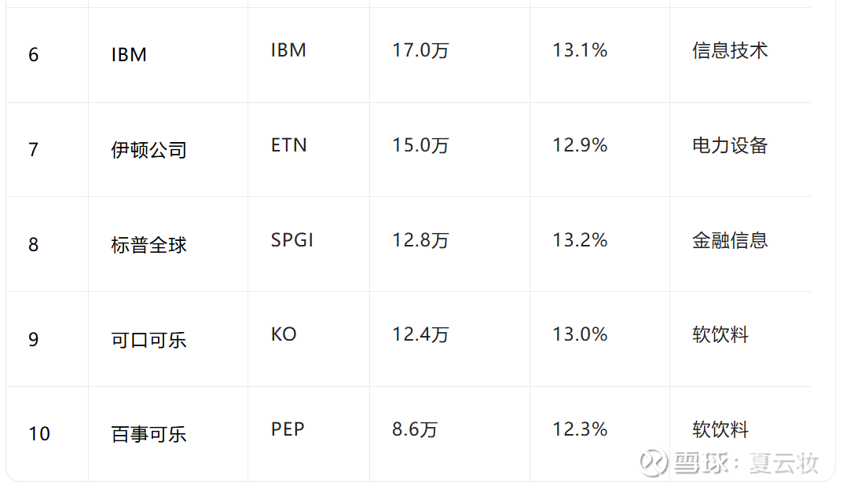843x489 pixels.
Task: Click the 金融信息 industry cell
Action: 730,240
